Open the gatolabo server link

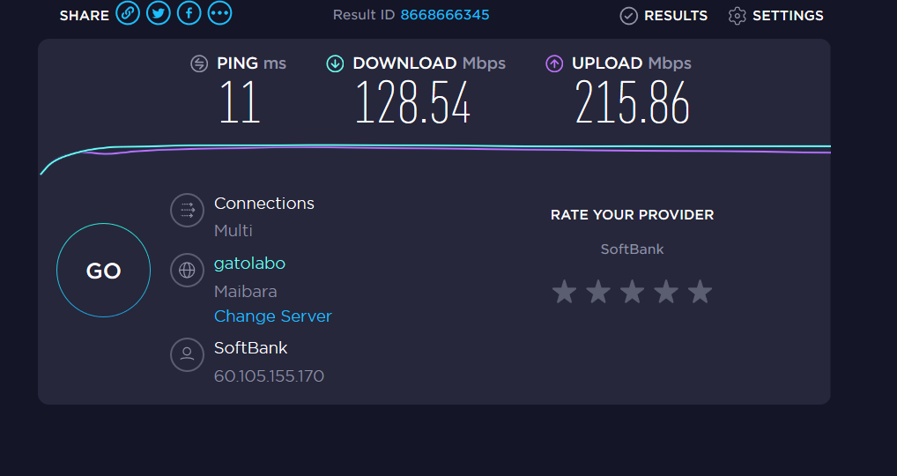point(249,264)
